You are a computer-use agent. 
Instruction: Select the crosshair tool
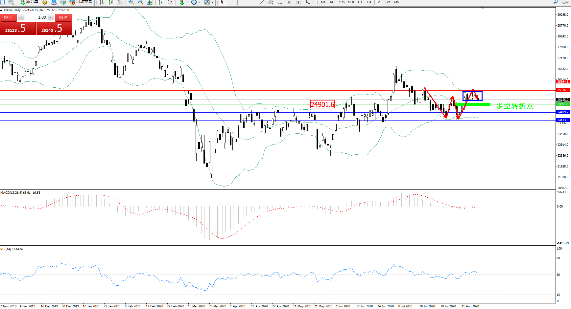[x=232, y=2]
